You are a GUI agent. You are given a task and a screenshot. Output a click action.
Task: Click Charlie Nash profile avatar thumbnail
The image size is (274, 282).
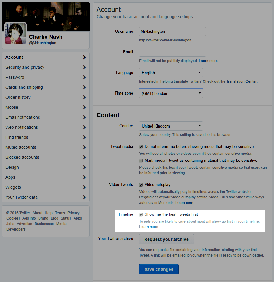[15, 33]
